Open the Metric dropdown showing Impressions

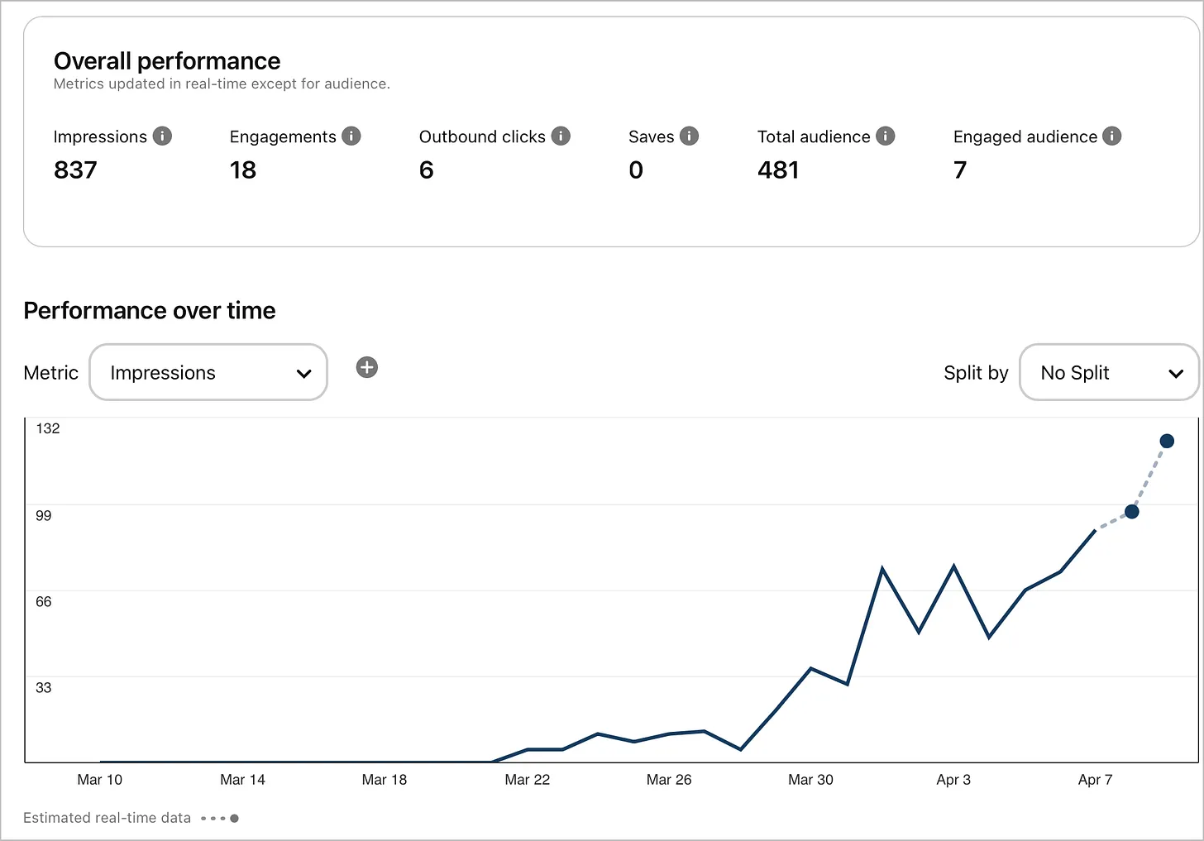point(208,373)
